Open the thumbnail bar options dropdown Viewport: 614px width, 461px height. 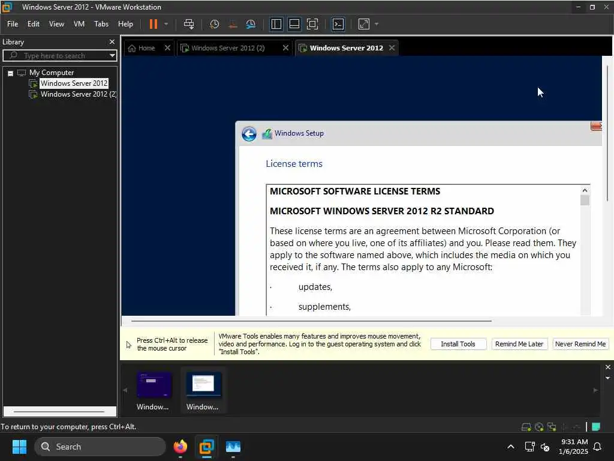pyautogui.click(x=608, y=378)
